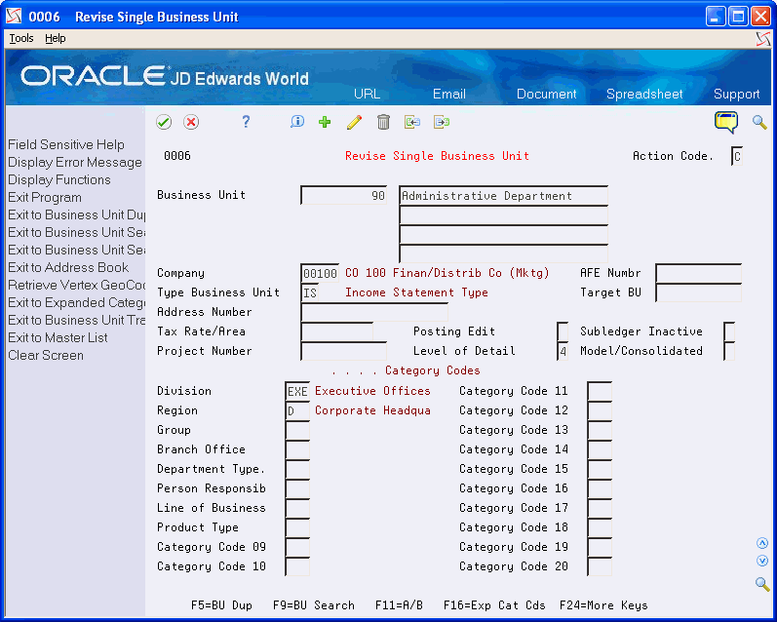
Task: Open the Document tab in banner
Action: click(x=546, y=95)
